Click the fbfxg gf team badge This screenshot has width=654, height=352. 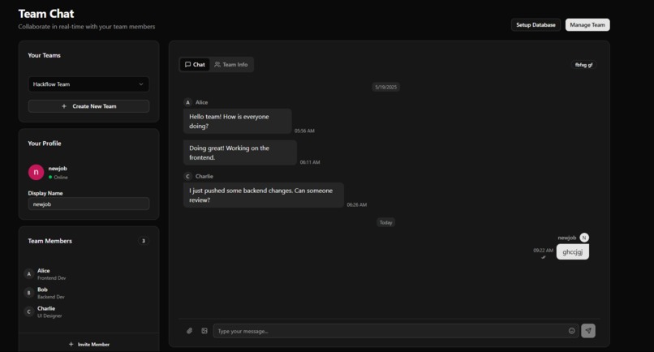pos(583,65)
